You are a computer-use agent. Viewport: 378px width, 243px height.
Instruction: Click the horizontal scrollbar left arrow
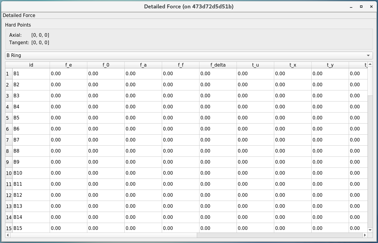[x=8, y=235]
